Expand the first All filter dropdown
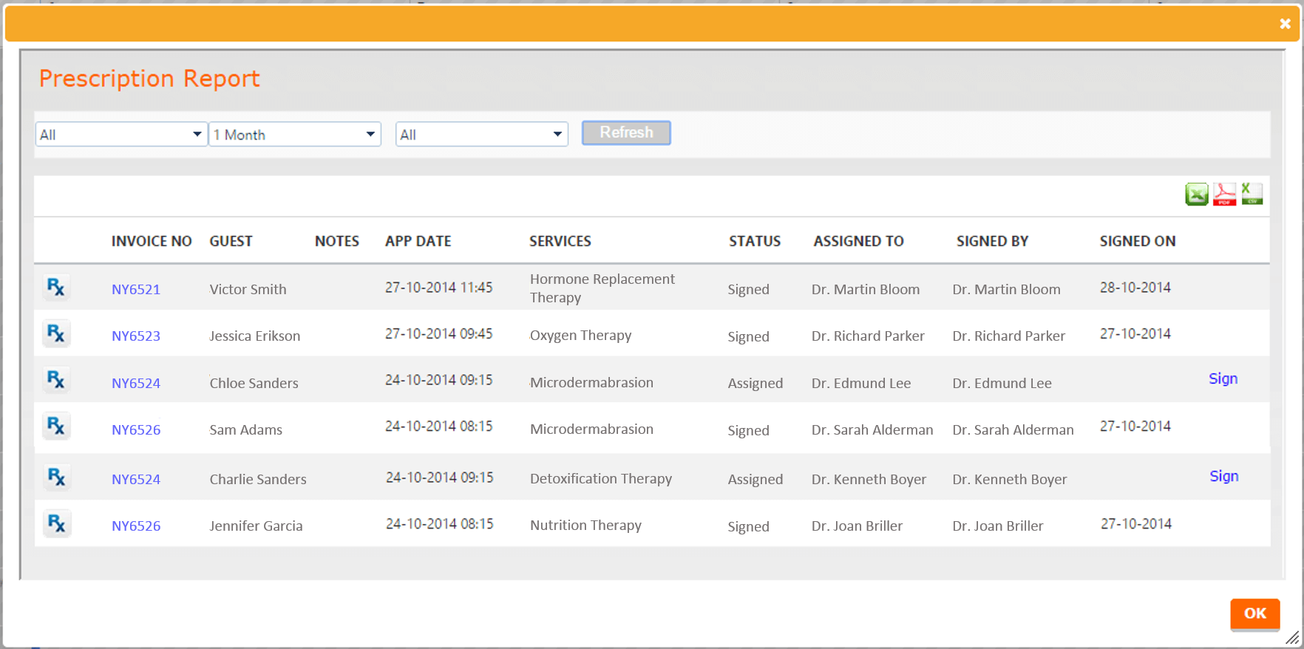 click(121, 135)
